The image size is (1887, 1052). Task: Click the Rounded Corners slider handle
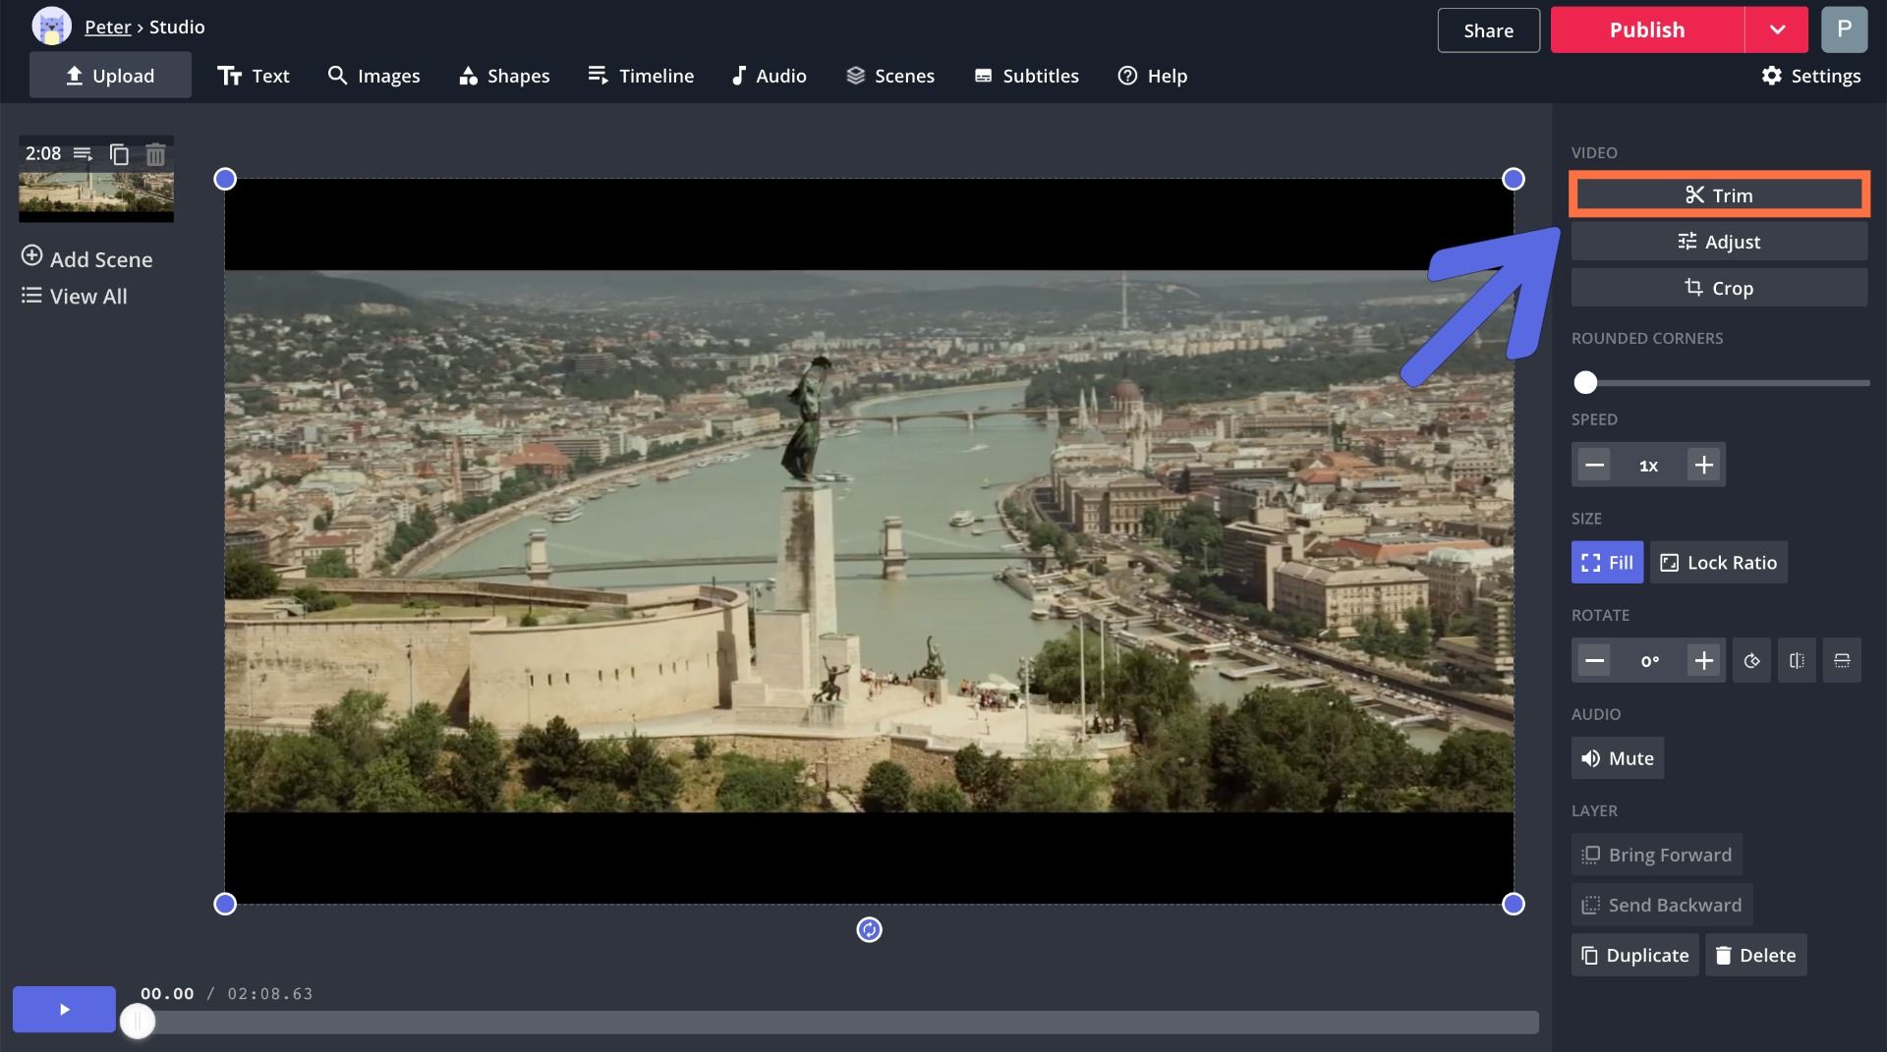[x=1585, y=383]
